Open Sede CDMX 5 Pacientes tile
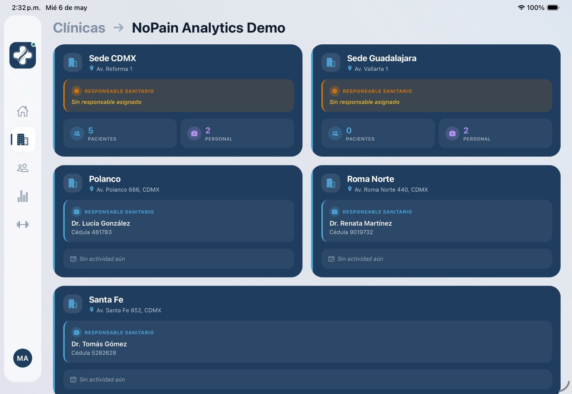 pyautogui.click(x=120, y=133)
